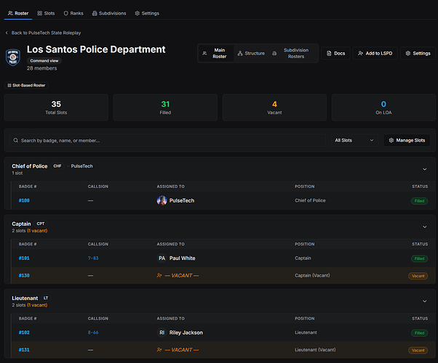Click callsign 7-83

click(x=93, y=258)
